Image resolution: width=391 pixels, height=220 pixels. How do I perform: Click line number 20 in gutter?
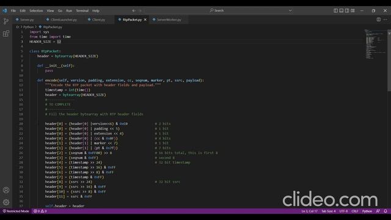[x=21, y=123]
